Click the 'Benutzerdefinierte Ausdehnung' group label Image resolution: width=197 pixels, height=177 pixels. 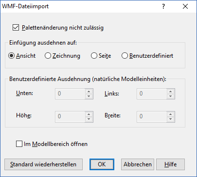click(88, 79)
